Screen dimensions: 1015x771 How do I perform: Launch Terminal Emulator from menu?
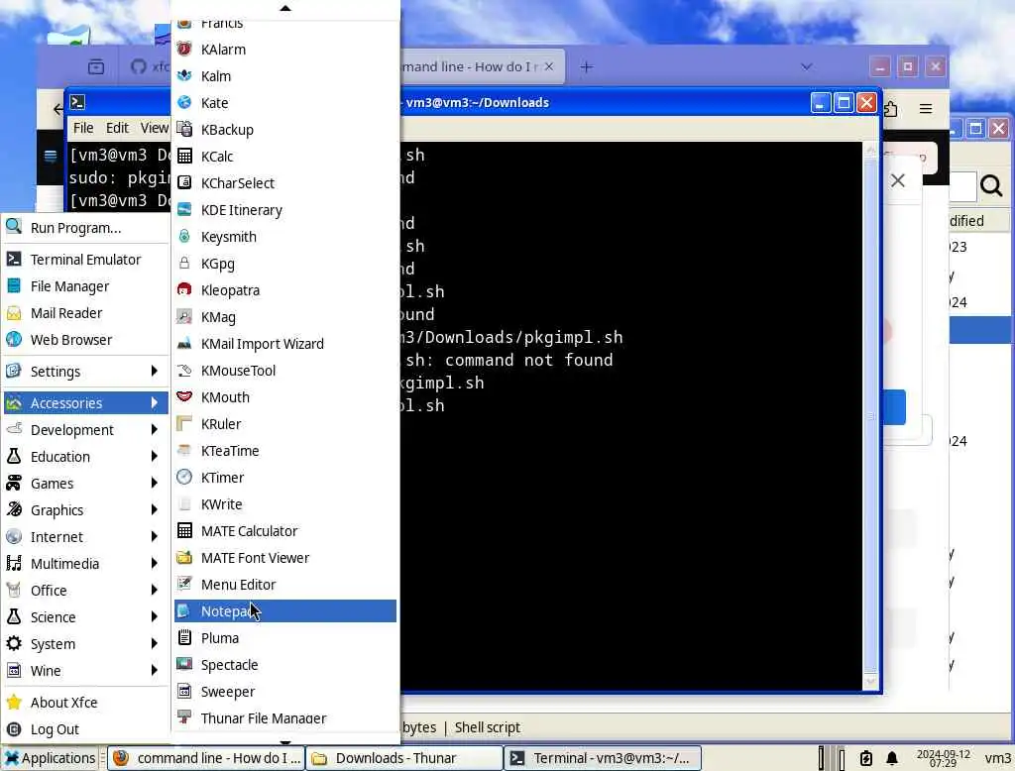[85, 259]
